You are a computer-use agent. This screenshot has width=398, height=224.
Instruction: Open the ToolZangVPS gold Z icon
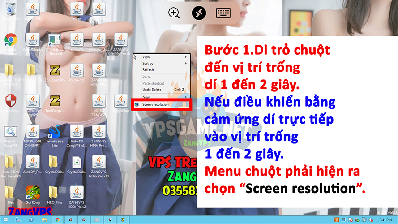[55, 70]
